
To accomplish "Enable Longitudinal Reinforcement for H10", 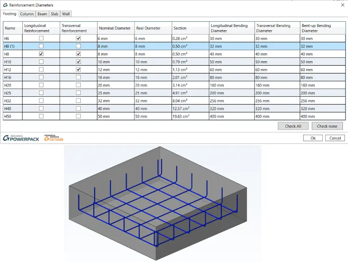I will [x=41, y=62].
